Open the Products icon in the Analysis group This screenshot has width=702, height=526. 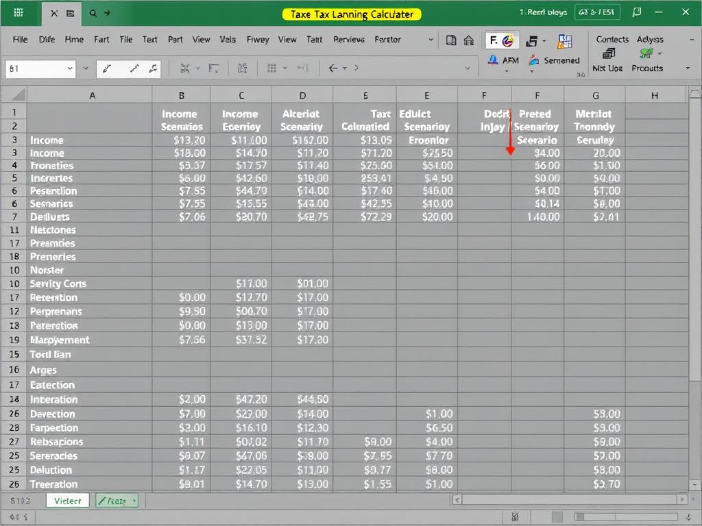point(645,54)
